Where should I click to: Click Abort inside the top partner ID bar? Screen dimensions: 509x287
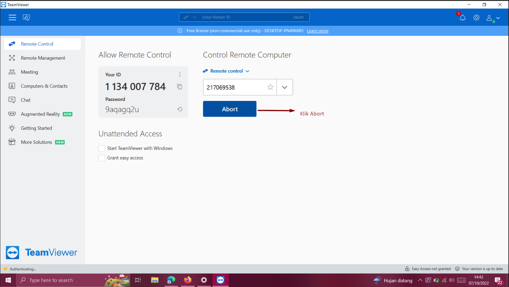[298, 17]
